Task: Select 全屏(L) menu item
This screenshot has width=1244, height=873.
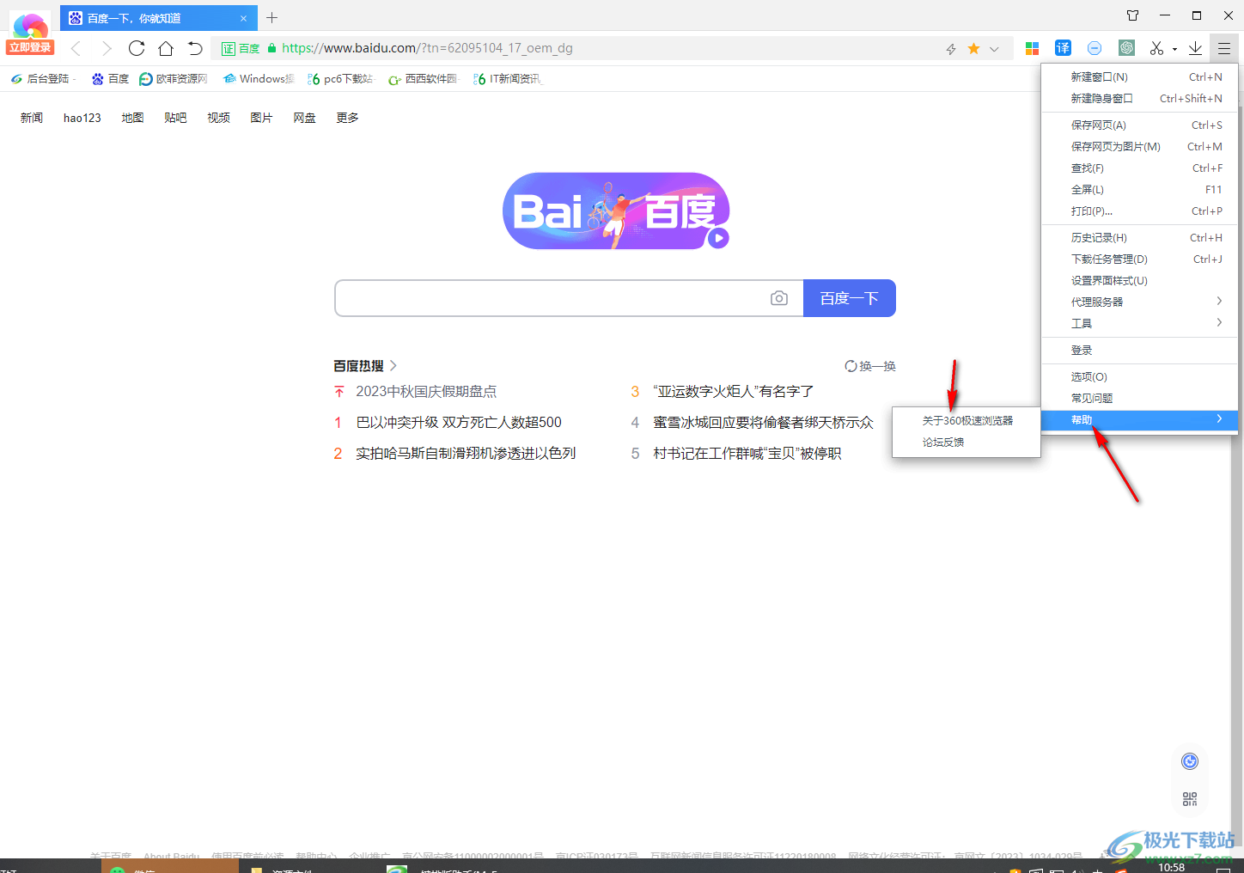Action: pyautogui.click(x=1139, y=190)
